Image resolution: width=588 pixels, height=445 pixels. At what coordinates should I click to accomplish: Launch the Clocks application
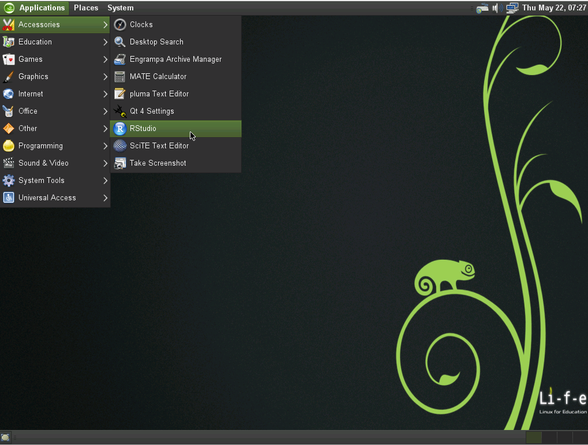(176, 25)
